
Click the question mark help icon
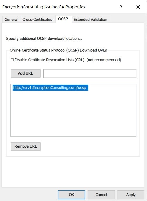pyautogui.click(x=121, y=7)
